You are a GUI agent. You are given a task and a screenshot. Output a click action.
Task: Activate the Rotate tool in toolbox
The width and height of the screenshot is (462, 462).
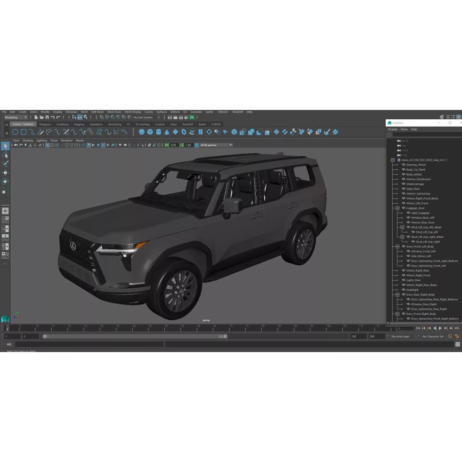tap(5, 181)
